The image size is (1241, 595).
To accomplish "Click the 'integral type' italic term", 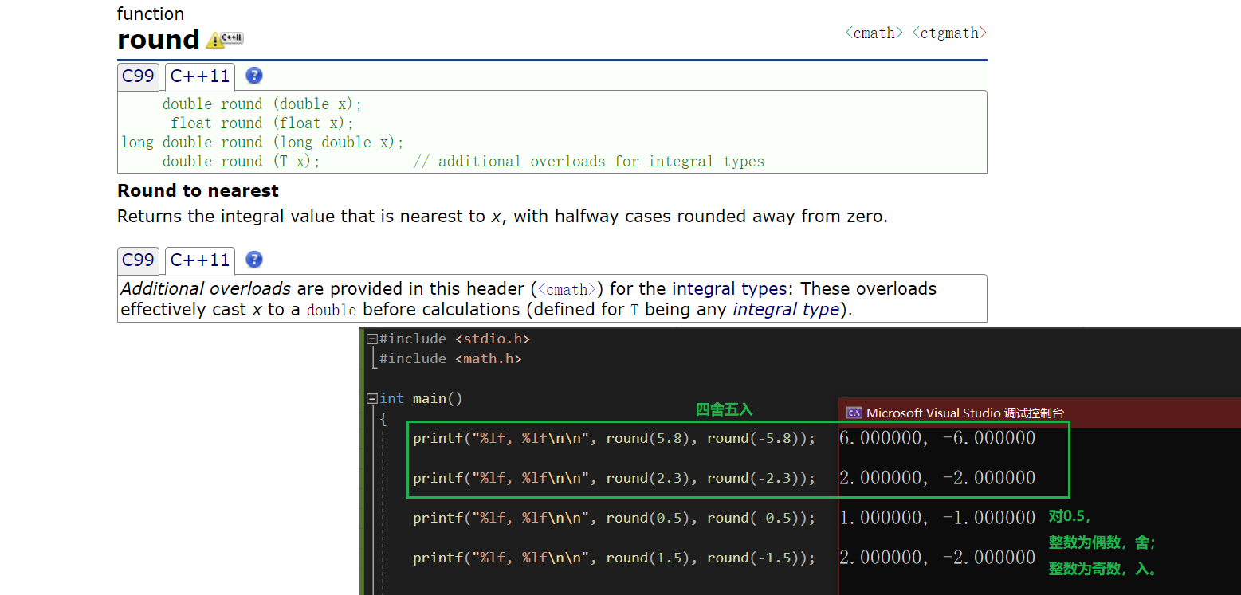I will pyautogui.click(x=786, y=309).
